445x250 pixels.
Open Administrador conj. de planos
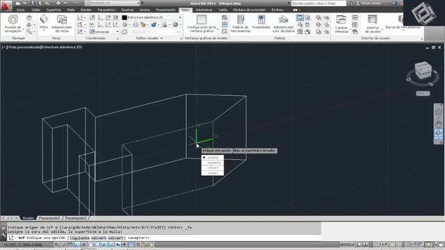click(283, 24)
